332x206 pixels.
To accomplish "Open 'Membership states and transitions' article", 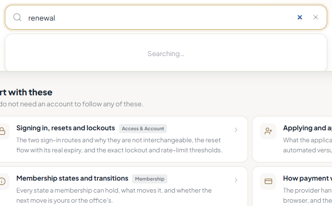I will click(x=72, y=178).
